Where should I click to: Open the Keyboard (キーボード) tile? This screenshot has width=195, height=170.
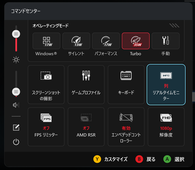[126, 85]
